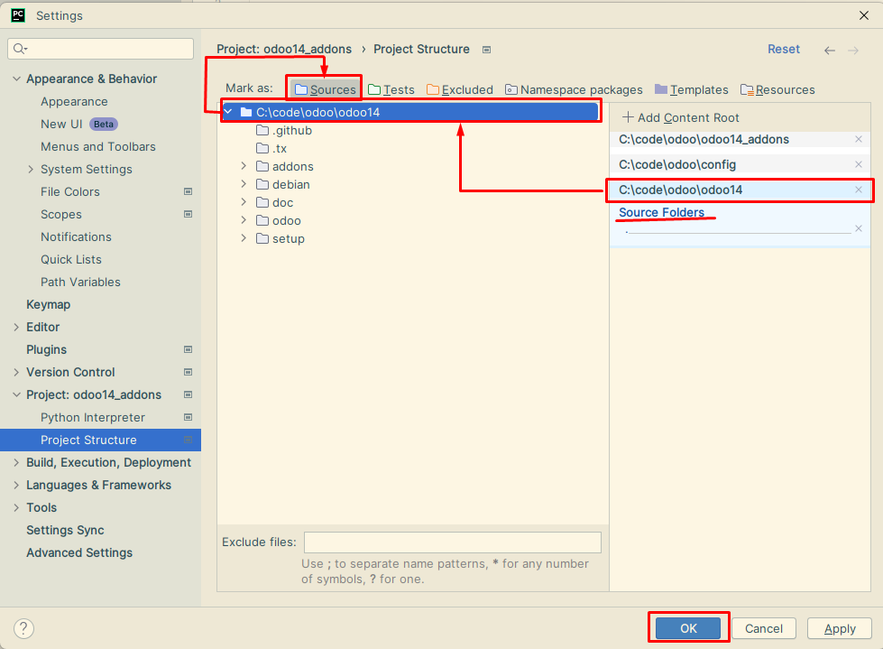883x649 pixels.
Task: Collapse the Project: odoo14_addons section
Action: (16, 394)
